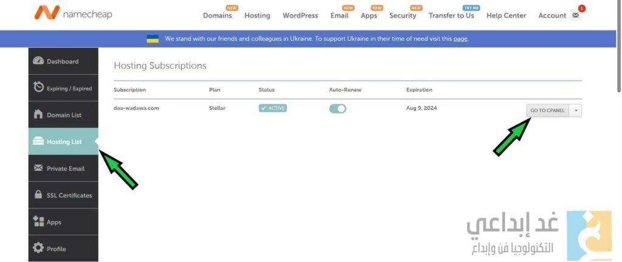Open Dashboard in sidebar

63,61
